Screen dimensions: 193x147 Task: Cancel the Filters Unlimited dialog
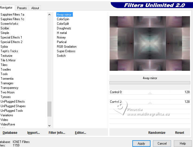point(162,143)
